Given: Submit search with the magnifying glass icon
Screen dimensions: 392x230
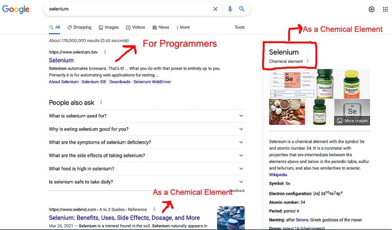Looking at the screenshot, I should (242, 9).
